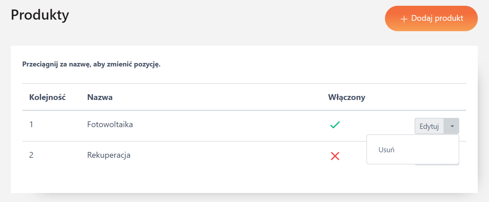Click order number 1 in first row

click(x=31, y=125)
